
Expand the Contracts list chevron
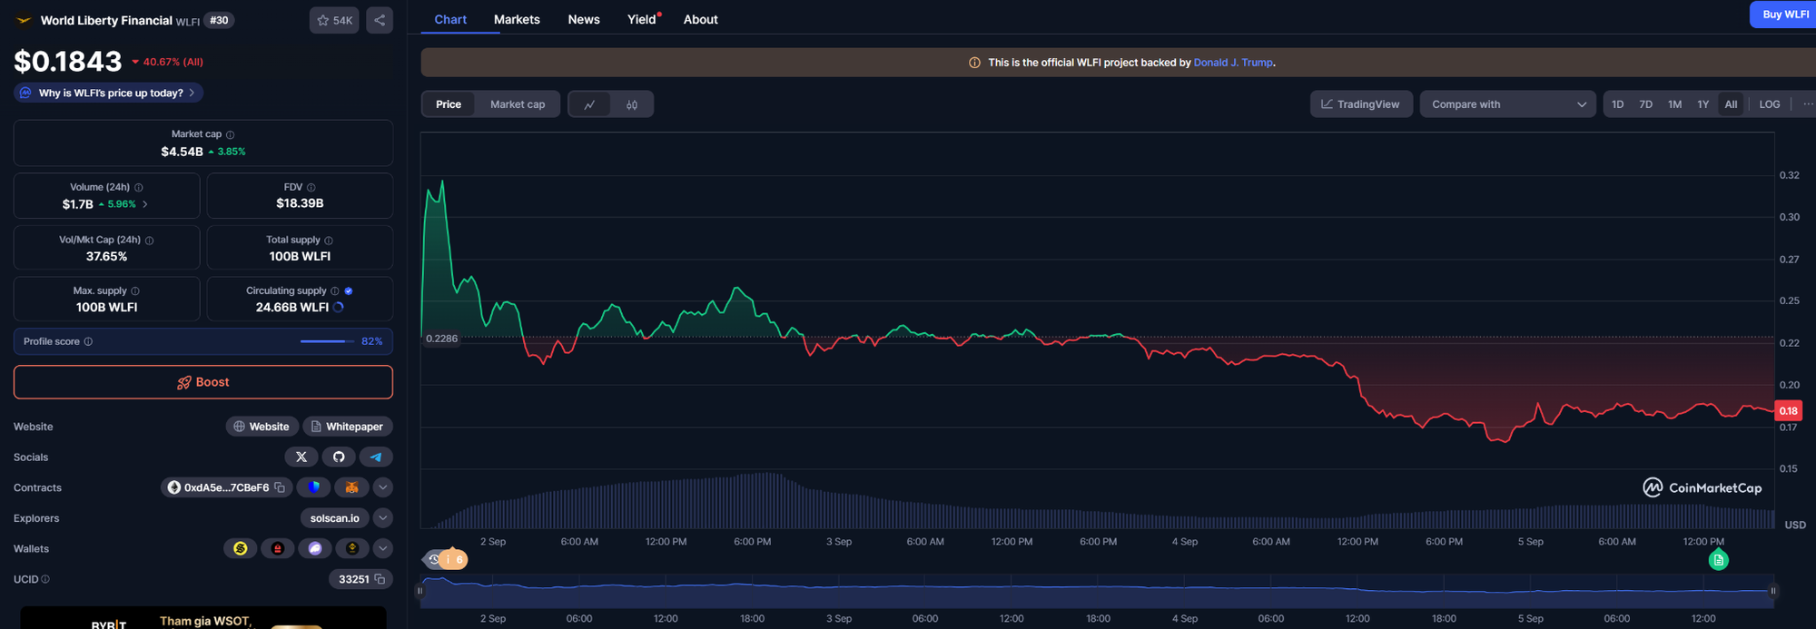[383, 488]
